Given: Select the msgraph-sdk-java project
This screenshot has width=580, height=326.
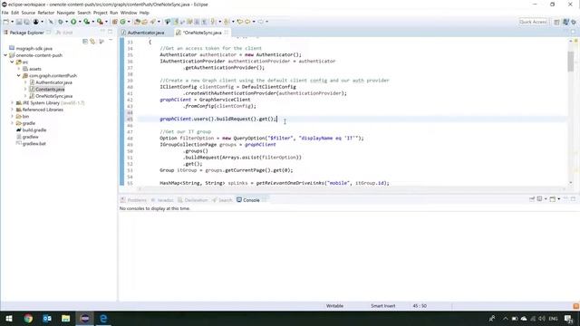Looking at the screenshot, I should [x=34, y=48].
